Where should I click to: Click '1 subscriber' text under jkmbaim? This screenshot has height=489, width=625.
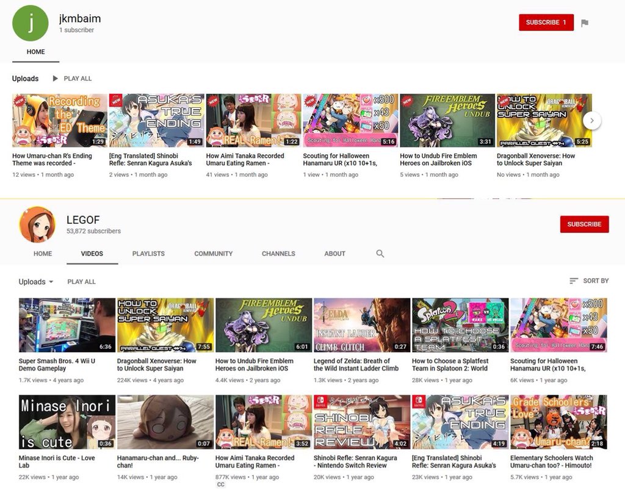click(76, 30)
